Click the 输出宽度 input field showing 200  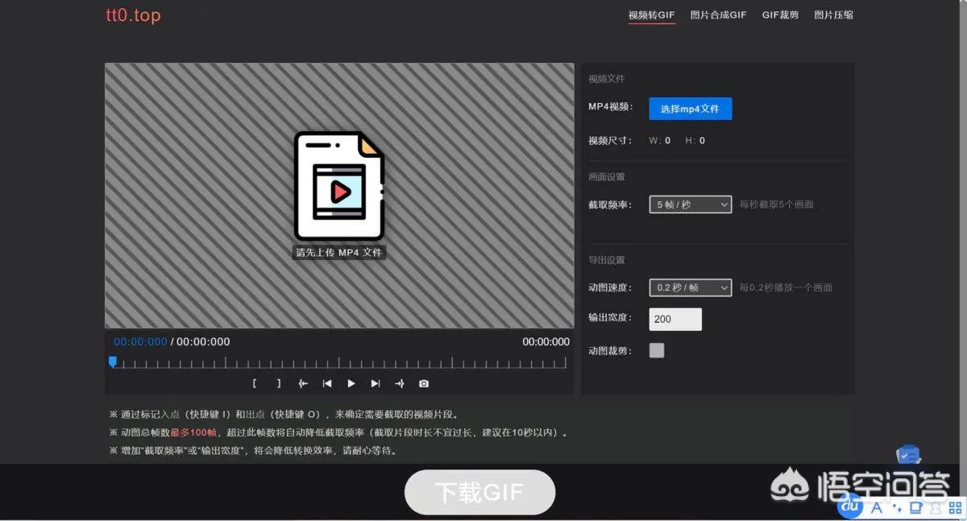pyautogui.click(x=675, y=319)
